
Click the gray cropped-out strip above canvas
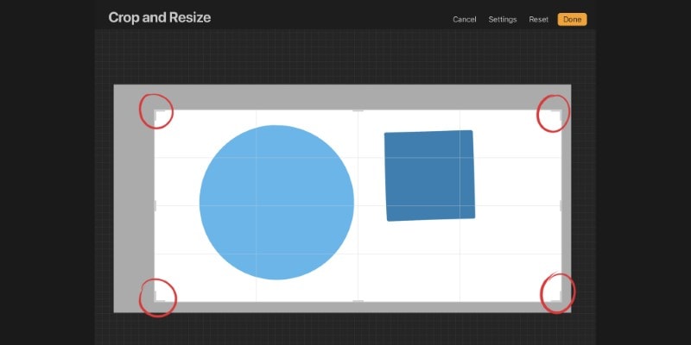(x=342, y=97)
